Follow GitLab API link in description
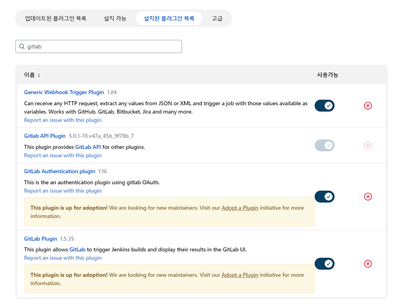The image size is (395, 305). (88, 147)
